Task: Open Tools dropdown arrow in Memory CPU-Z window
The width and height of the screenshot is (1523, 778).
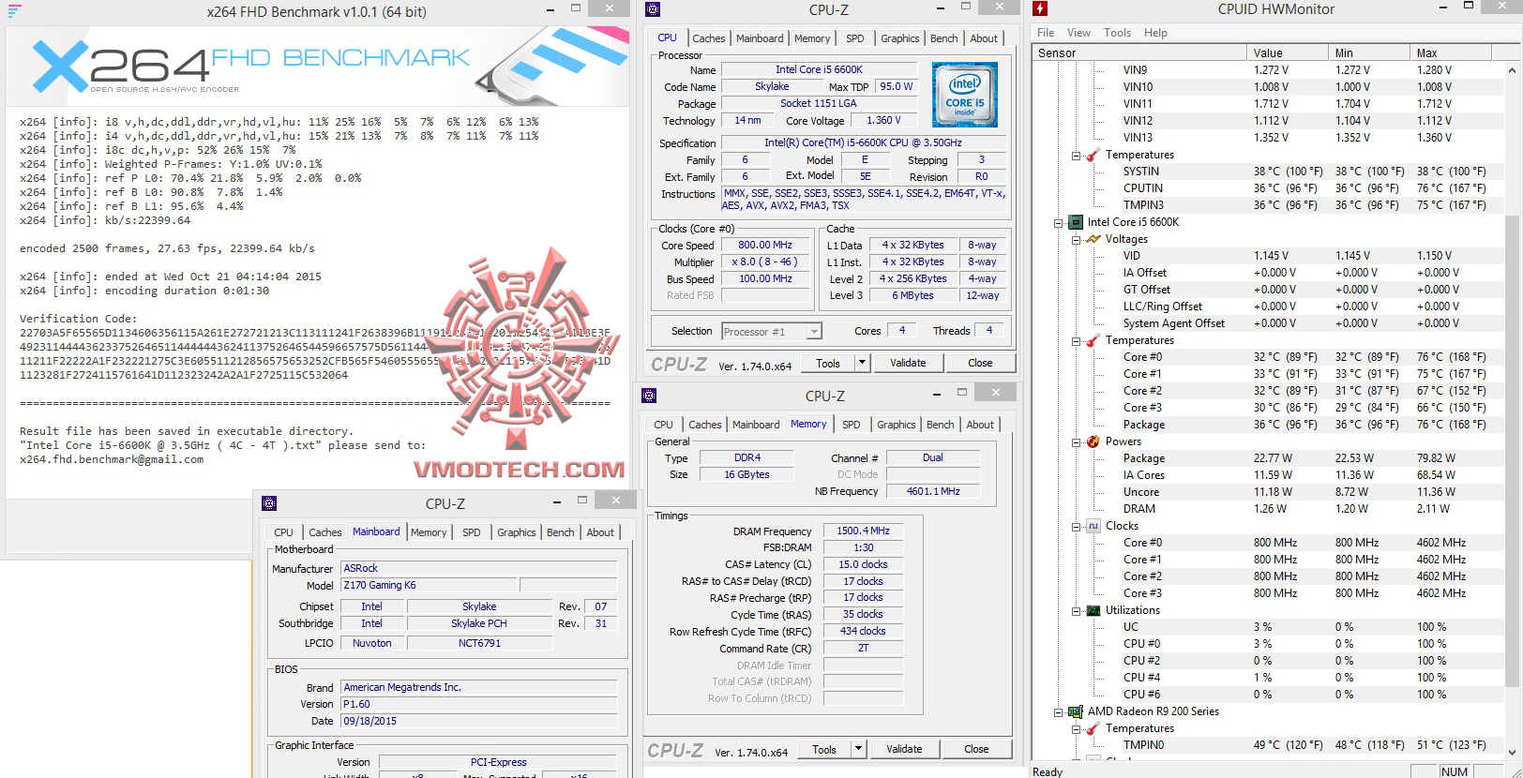Action: click(858, 749)
